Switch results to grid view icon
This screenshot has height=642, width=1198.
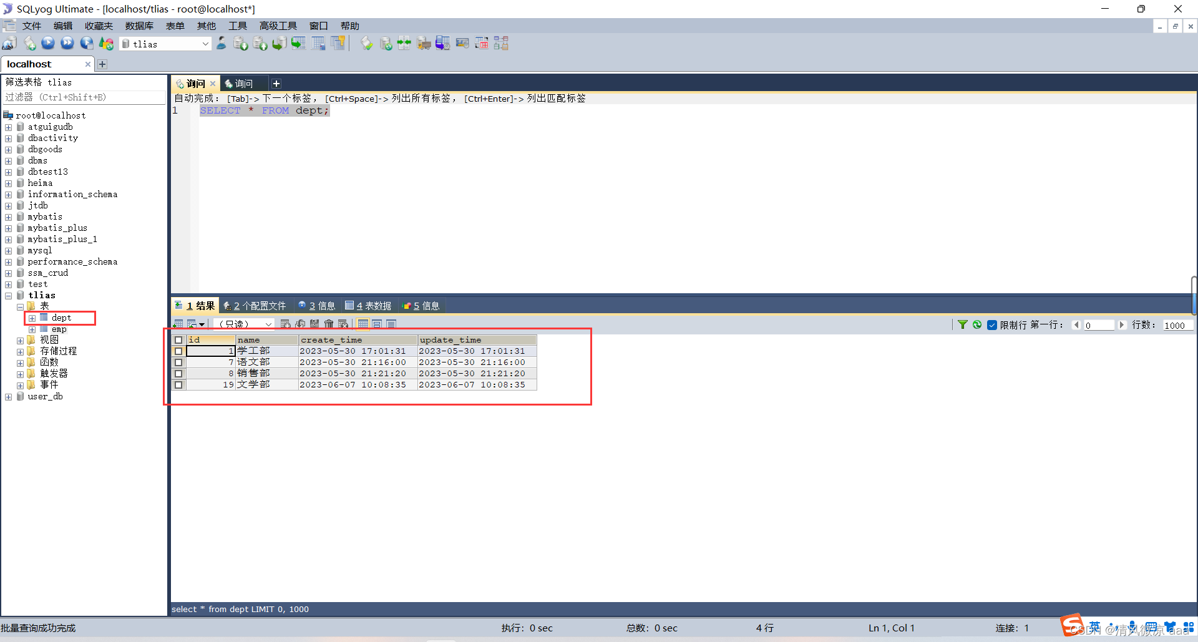pos(363,324)
